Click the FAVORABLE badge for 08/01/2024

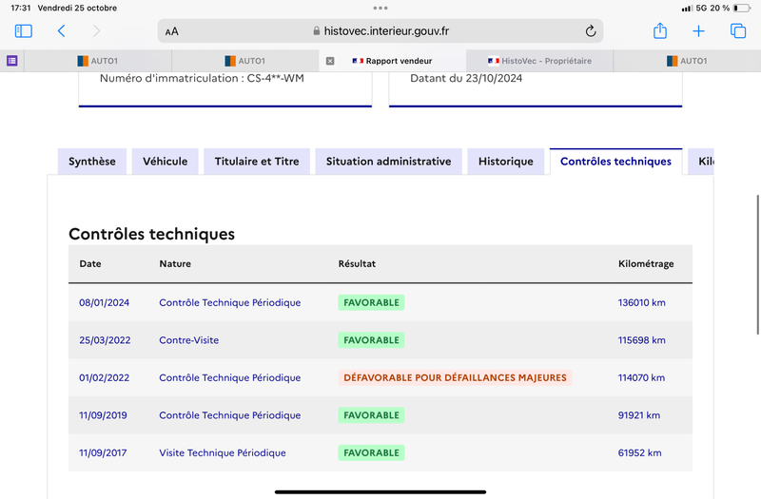(371, 302)
